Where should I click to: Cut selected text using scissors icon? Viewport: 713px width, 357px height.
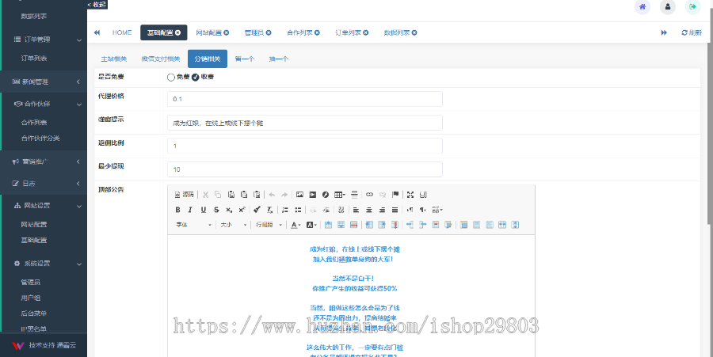point(205,195)
